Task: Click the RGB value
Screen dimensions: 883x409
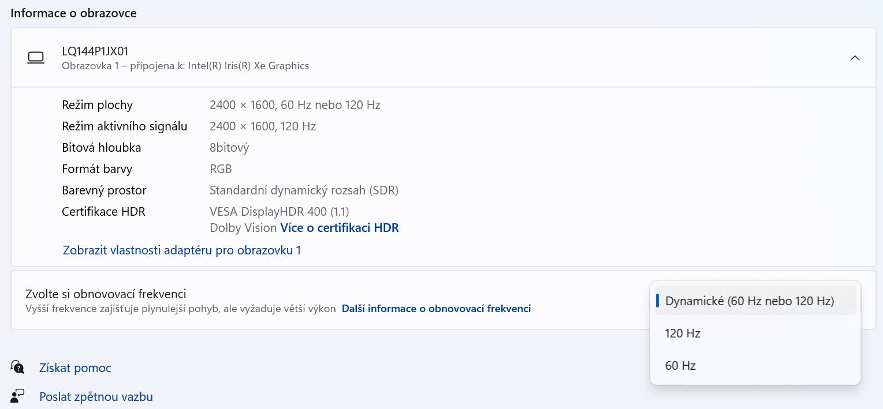Action: point(221,169)
